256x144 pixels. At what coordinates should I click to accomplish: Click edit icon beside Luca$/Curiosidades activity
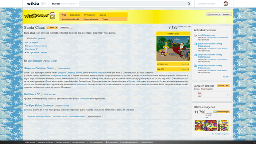[196, 36]
